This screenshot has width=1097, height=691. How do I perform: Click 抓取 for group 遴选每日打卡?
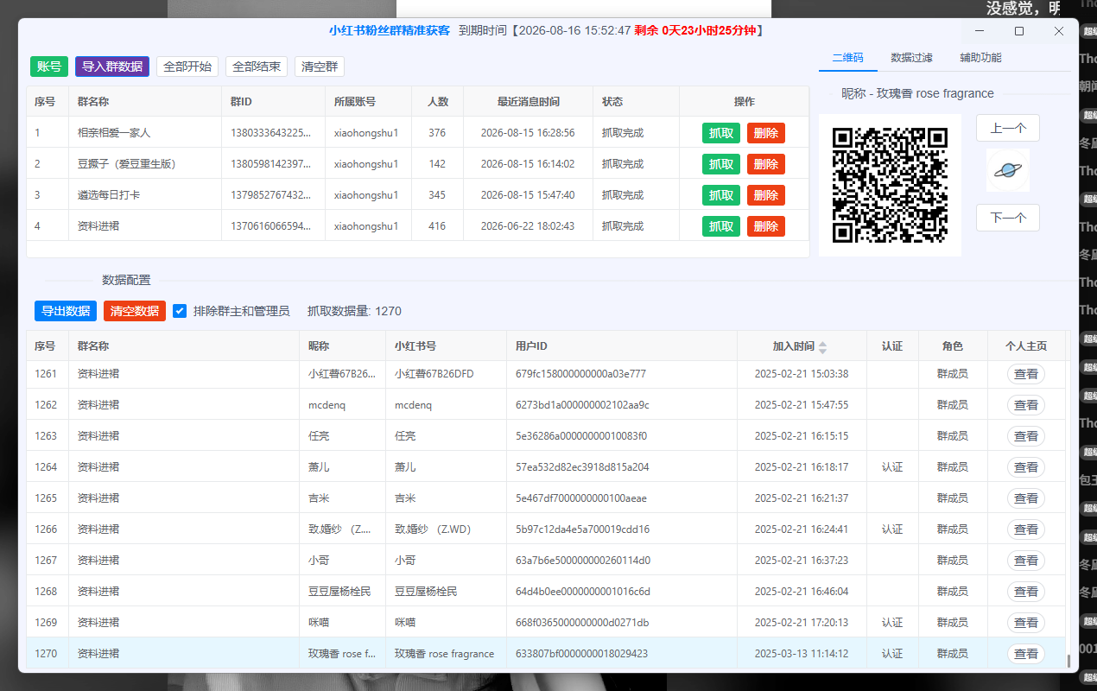click(x=721, y=195)
